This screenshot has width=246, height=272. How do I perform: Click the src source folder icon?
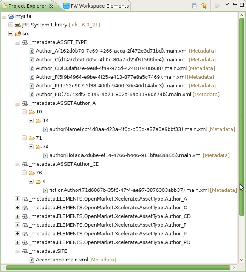(x=18, y=34)
